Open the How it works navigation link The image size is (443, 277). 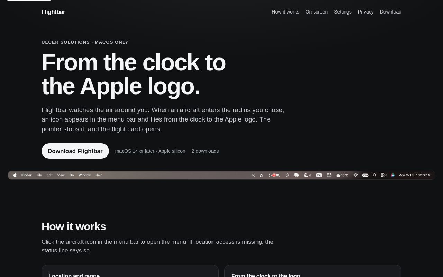click(x=286, y=12)
